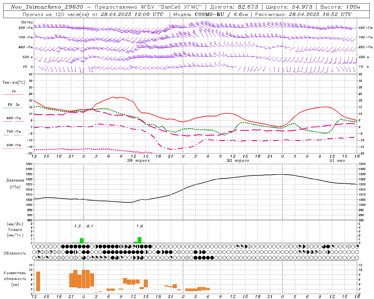374x299 pixels.
Task: Click the provider text ФГБУ "ЗапСиб УГМС"
Action: click(x=172, y=7)
